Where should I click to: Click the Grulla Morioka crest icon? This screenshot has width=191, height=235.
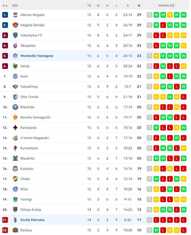(x=15, y=220)
